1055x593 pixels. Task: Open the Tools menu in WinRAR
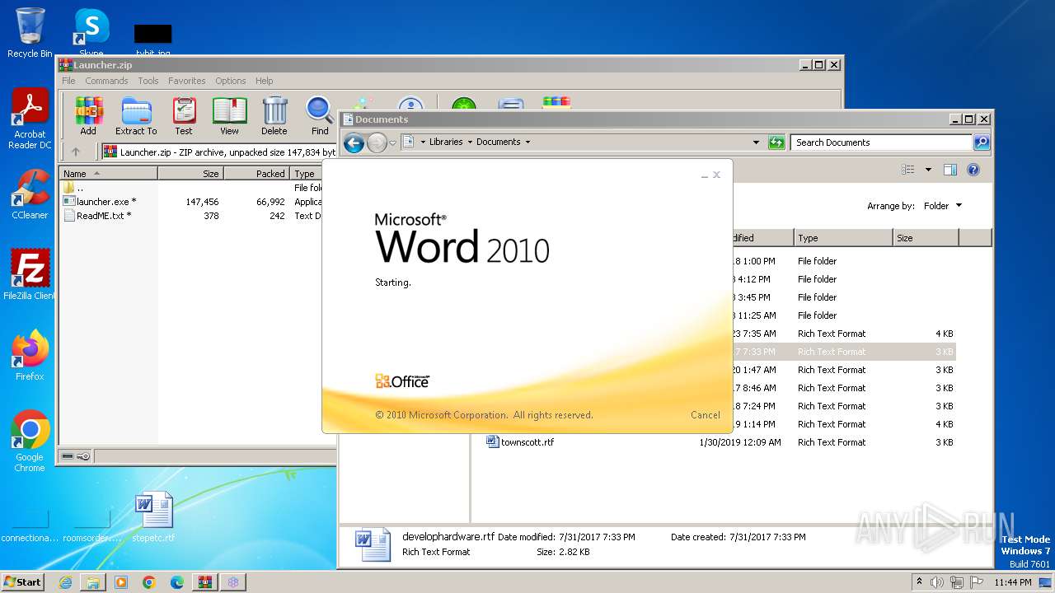coord(148,81)
